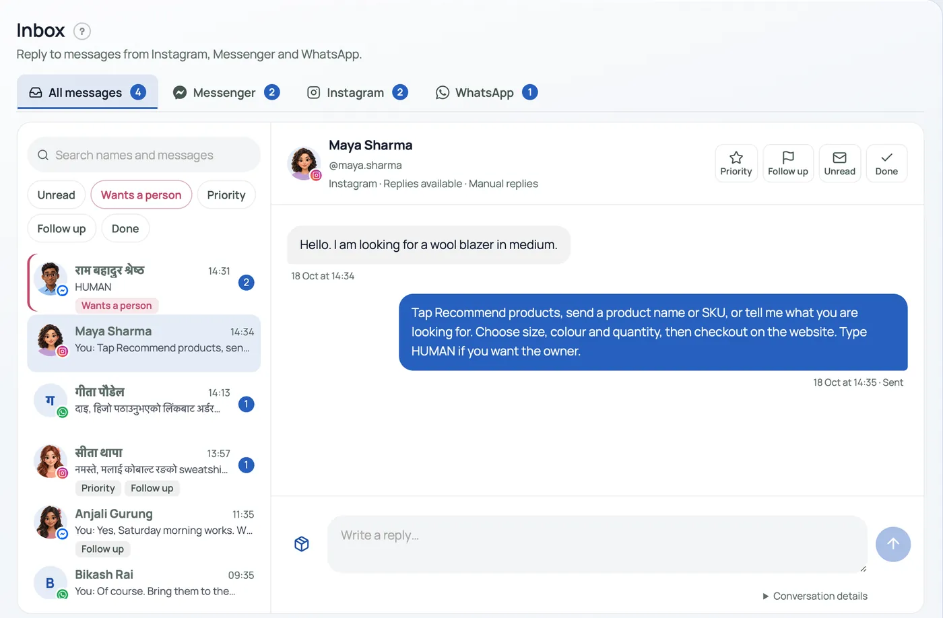Expand Conversation details
Viewport: 943px width, 618px height.
pyautogui.click(x=815, y=596)
